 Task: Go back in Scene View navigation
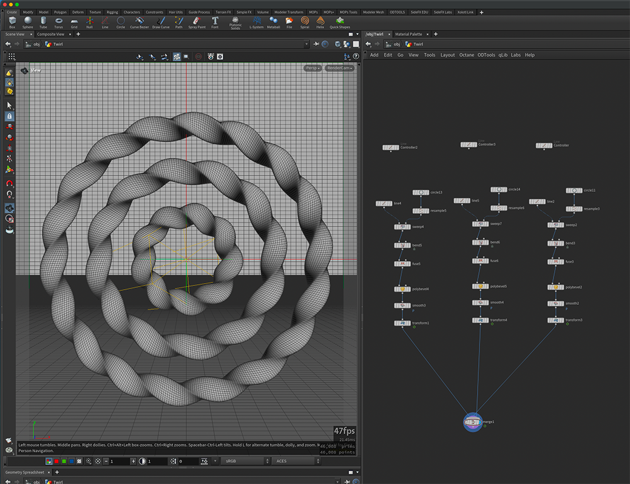tap(8, 44)
